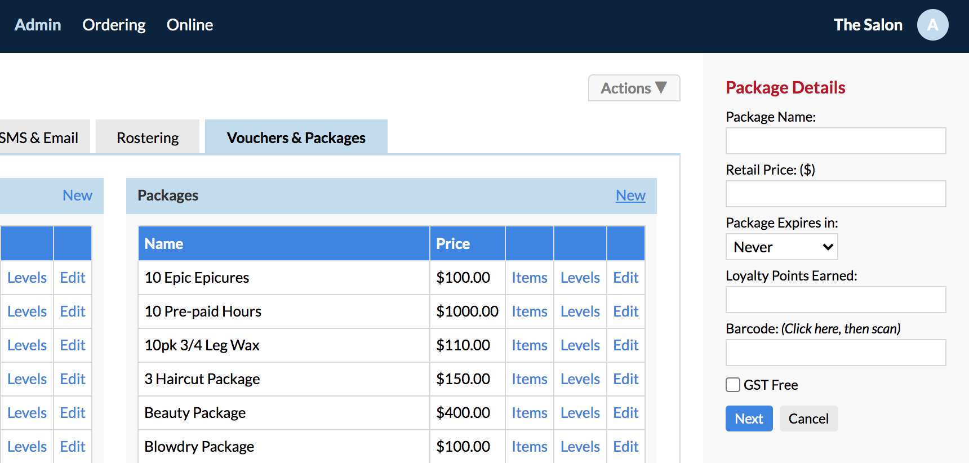
Task: Select the Vouchers & Packages tab
Action: pyautogui.click(x=296, y=137)
